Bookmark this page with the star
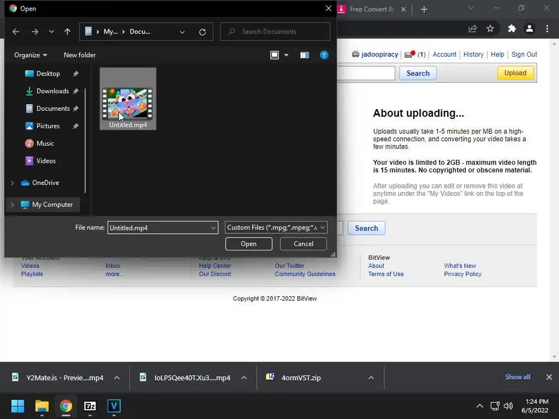 point(490,28)
